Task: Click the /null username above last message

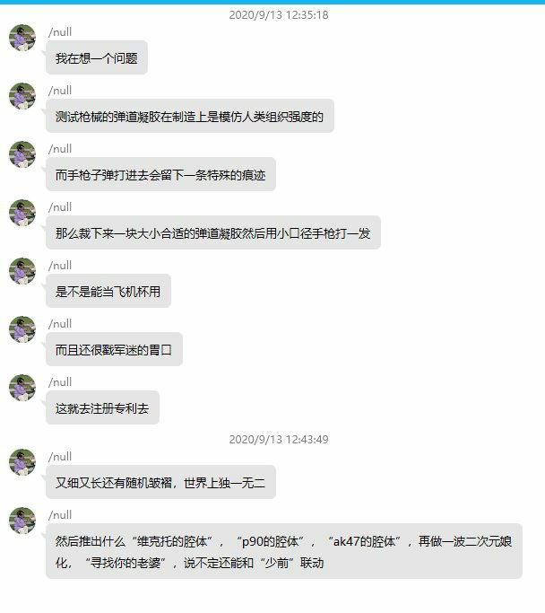Action: pos(60,515)
